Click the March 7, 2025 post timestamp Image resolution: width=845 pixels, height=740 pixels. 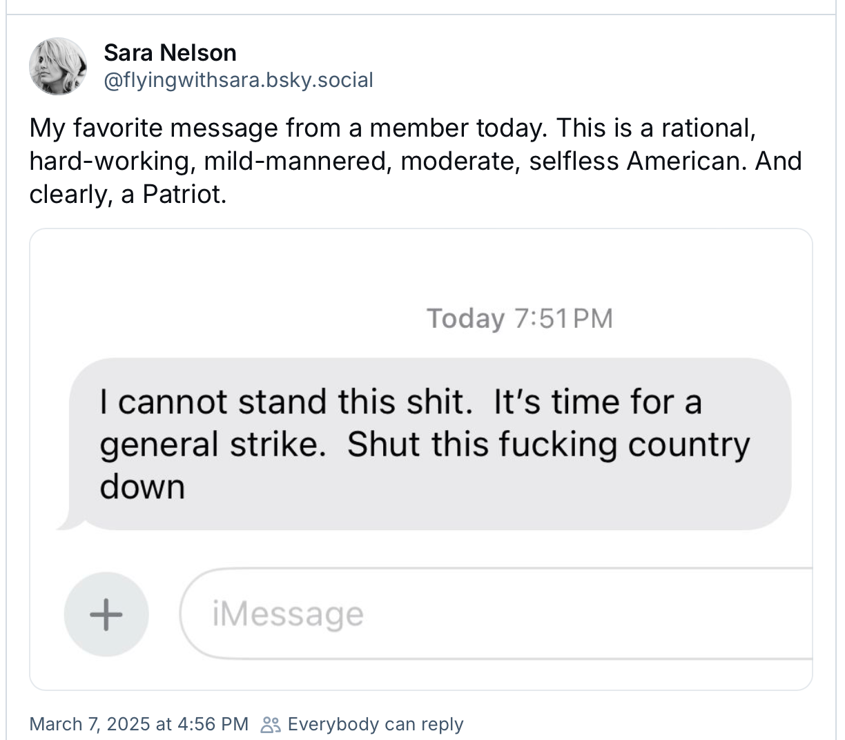pos(139,723)
